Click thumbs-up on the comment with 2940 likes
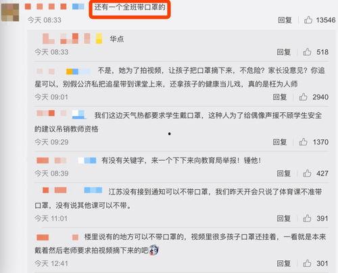This screenshot has width=338, height=273. [303, 97]
